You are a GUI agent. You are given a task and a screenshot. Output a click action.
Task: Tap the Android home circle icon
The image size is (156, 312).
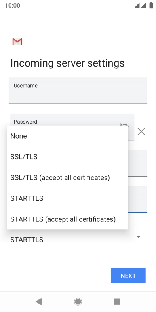(78, 302)
